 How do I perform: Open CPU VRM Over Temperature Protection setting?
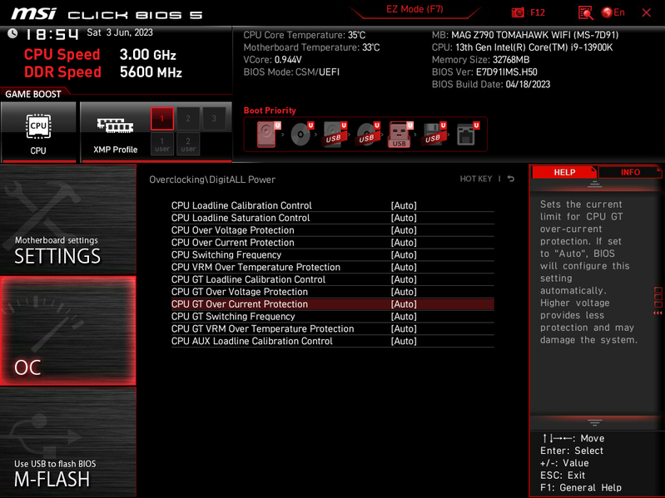(x=333, y=267)
